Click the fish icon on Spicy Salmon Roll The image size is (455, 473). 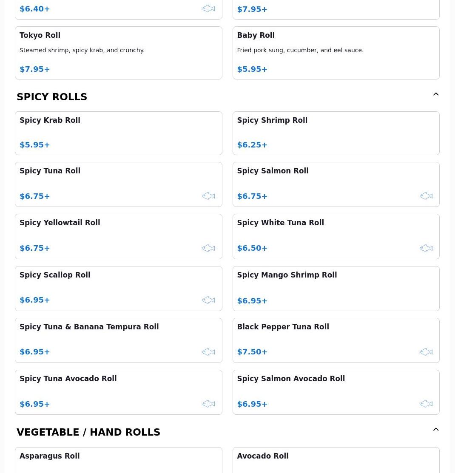click(426, 196)
